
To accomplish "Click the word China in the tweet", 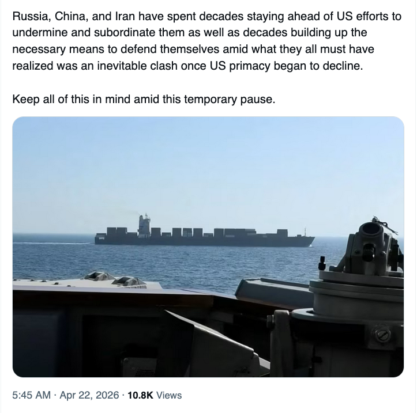I will click(70, 16).
